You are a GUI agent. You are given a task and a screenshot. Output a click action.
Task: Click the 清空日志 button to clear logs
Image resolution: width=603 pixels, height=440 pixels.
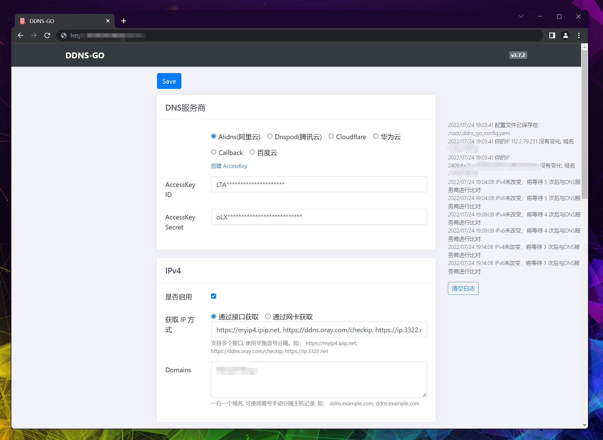[x=463, y=288]
